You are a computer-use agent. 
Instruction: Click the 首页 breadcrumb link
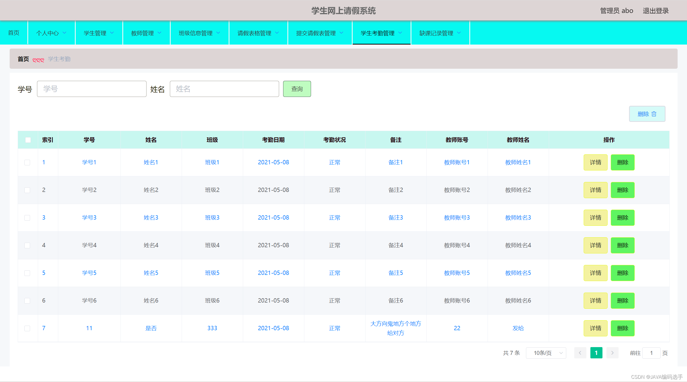pos(23,59)
